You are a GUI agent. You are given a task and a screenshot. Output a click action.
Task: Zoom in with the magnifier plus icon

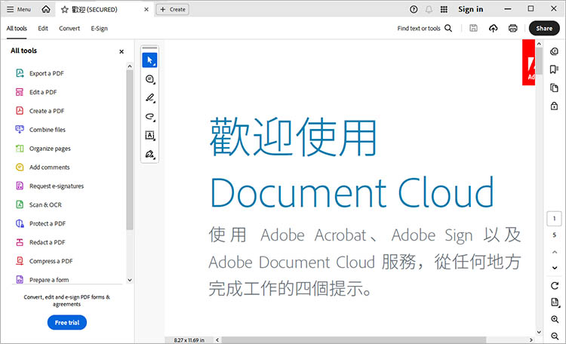click(555, 319)
